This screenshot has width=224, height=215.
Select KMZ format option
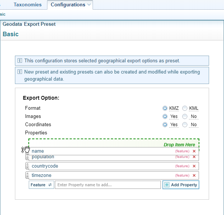point(165,108)
